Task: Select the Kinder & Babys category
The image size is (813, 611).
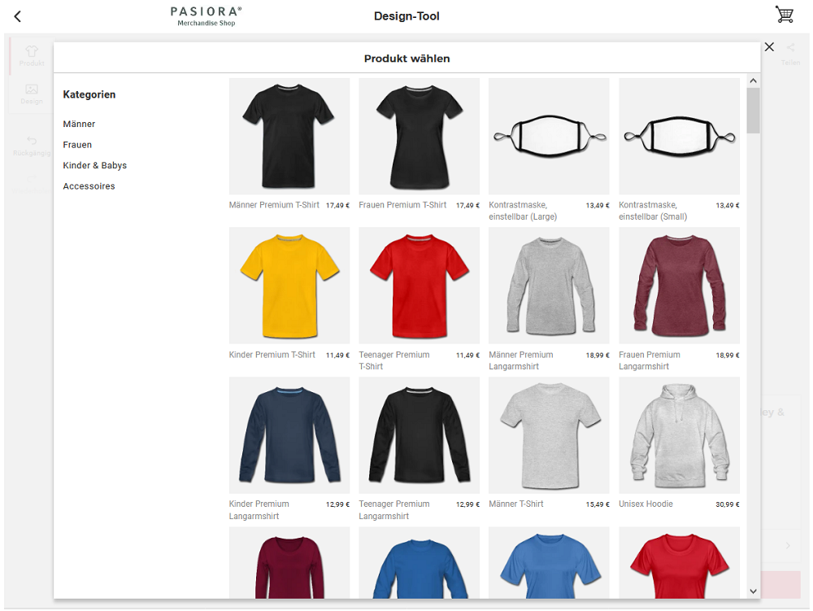Action: pyautogui.click(x=95, y=165)
